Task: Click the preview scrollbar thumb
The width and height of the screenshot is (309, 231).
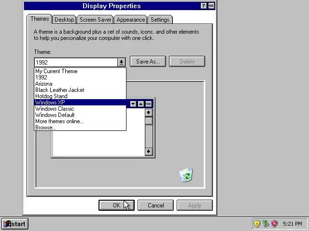Action: (149, 121)
